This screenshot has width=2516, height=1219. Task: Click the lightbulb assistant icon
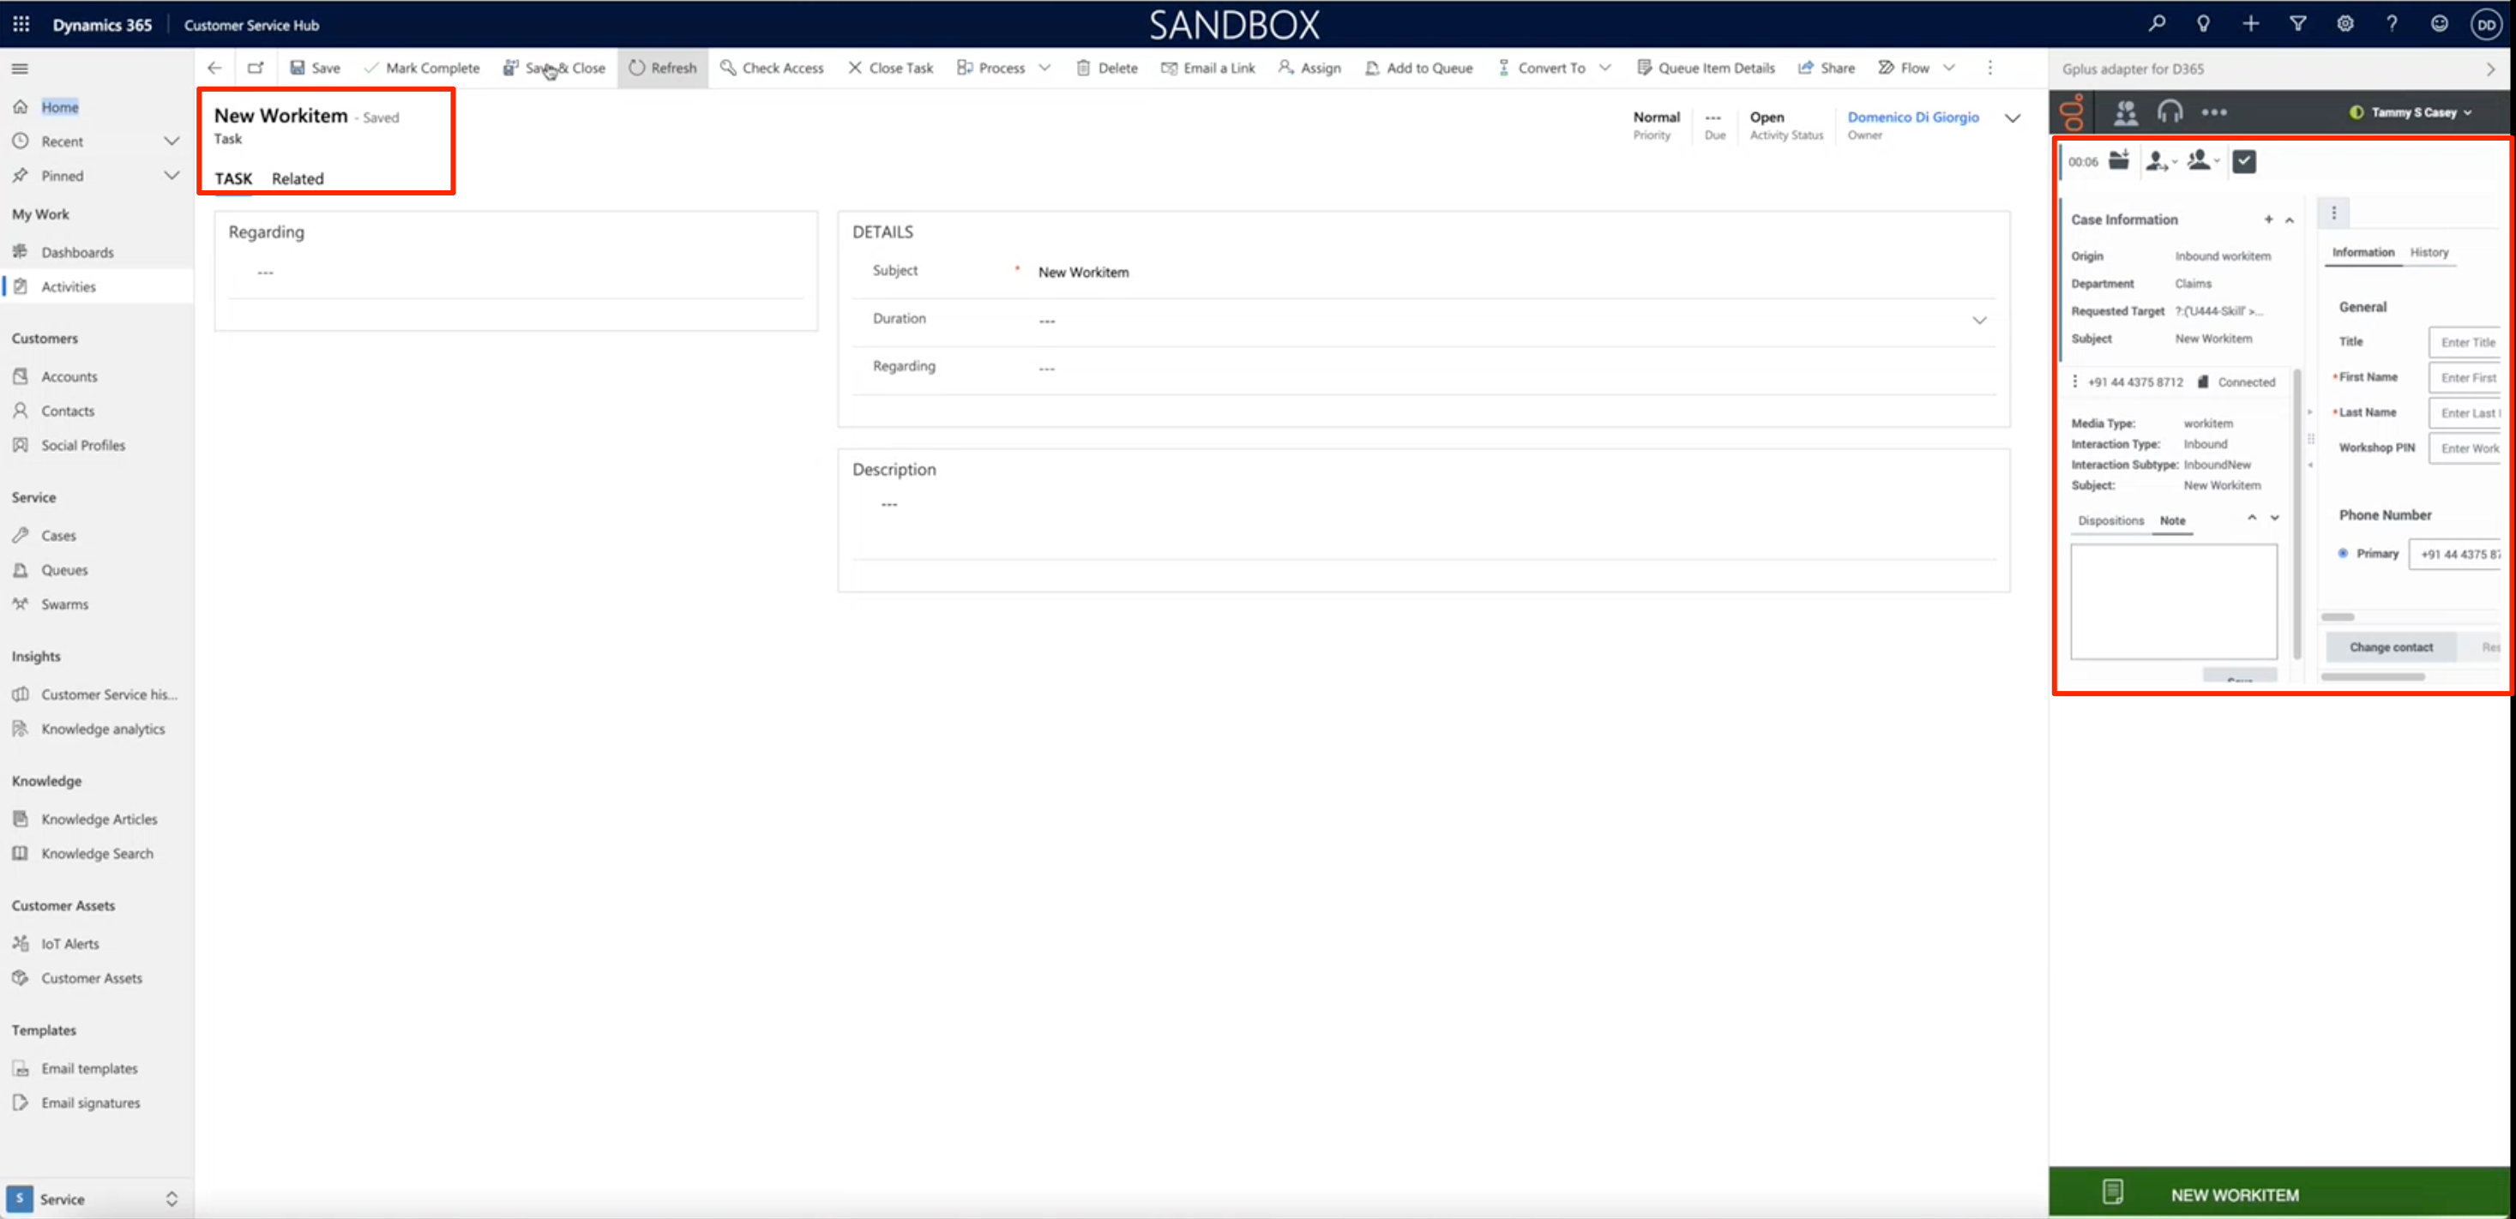coord(2204,24)
